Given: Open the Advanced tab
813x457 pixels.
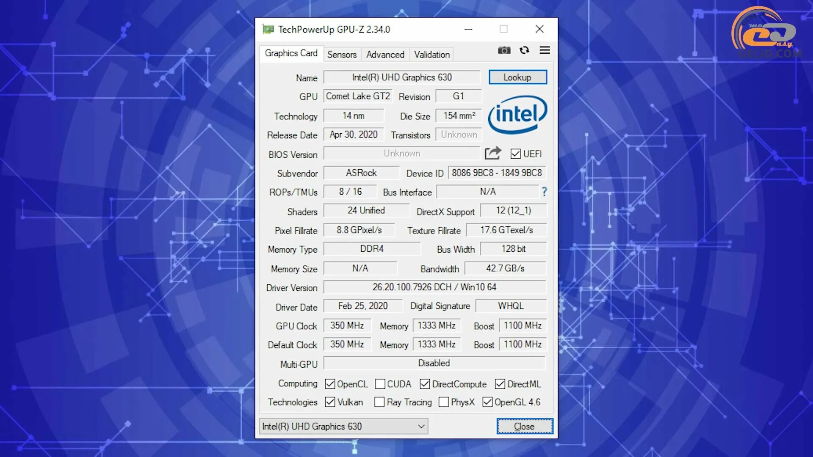Looking at the screenshot, I should coord(385,55).
